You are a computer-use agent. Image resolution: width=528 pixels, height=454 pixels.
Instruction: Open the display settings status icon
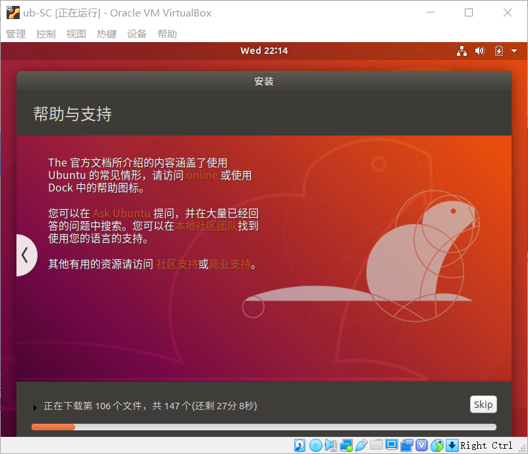(x=392, y=445)
